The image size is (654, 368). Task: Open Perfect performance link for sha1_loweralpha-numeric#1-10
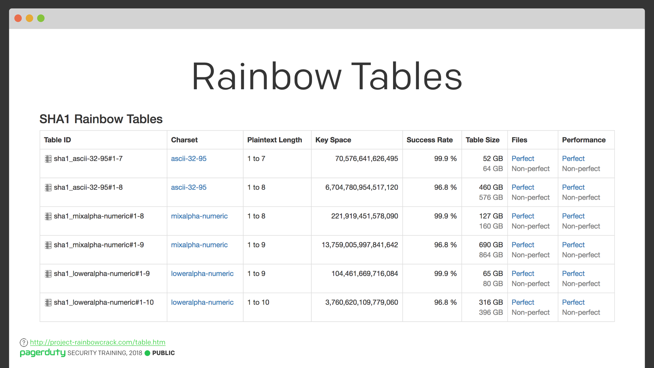[x=573, y=302]
